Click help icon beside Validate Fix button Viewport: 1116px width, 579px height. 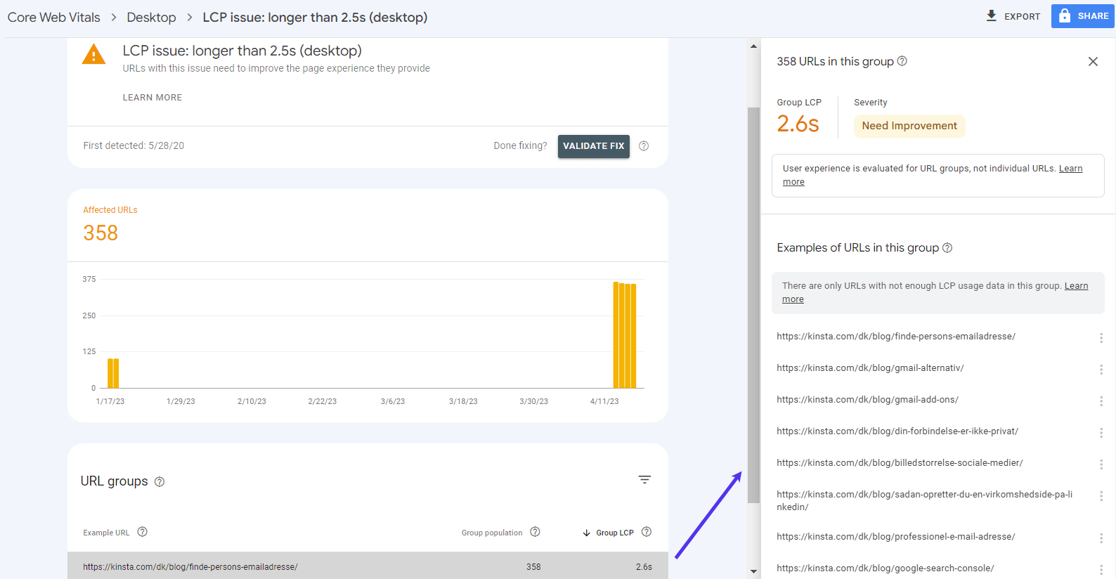pos(644,146)
